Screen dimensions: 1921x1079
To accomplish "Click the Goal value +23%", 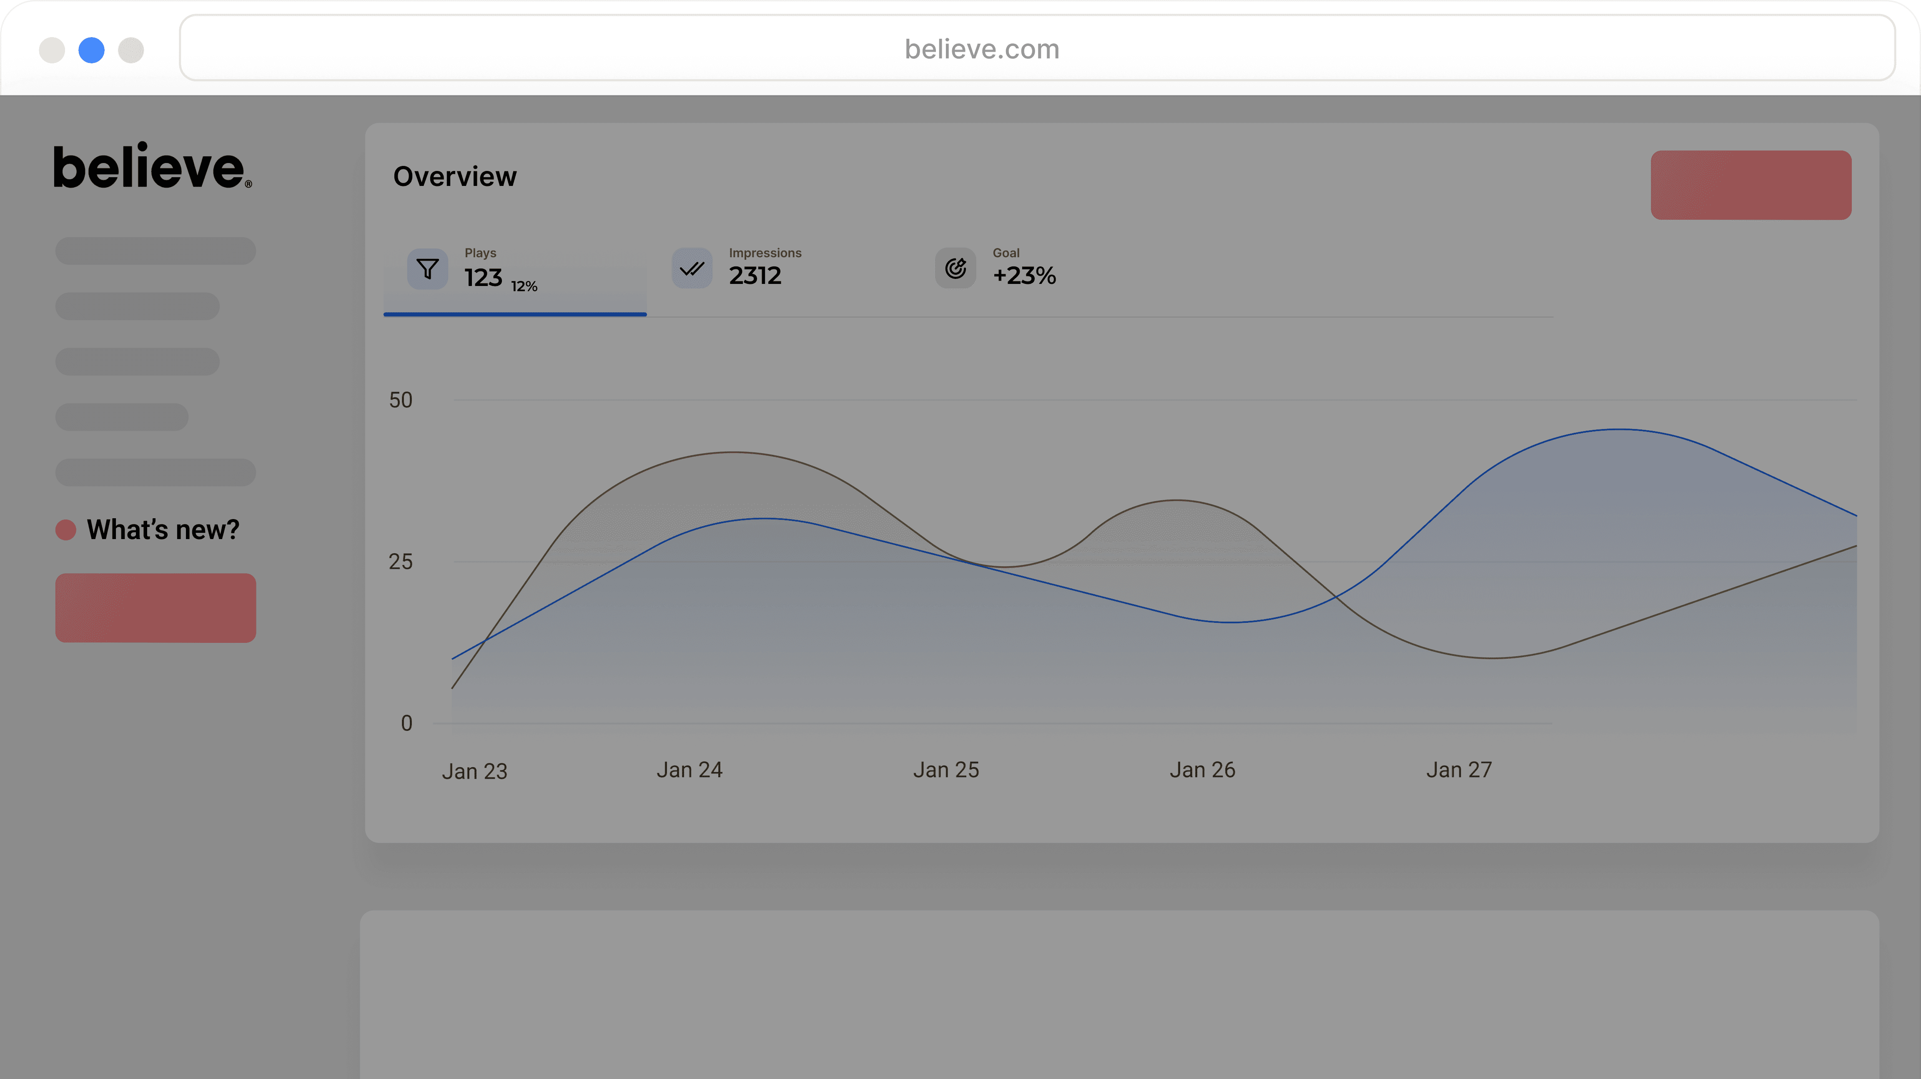I will 1024,276.
